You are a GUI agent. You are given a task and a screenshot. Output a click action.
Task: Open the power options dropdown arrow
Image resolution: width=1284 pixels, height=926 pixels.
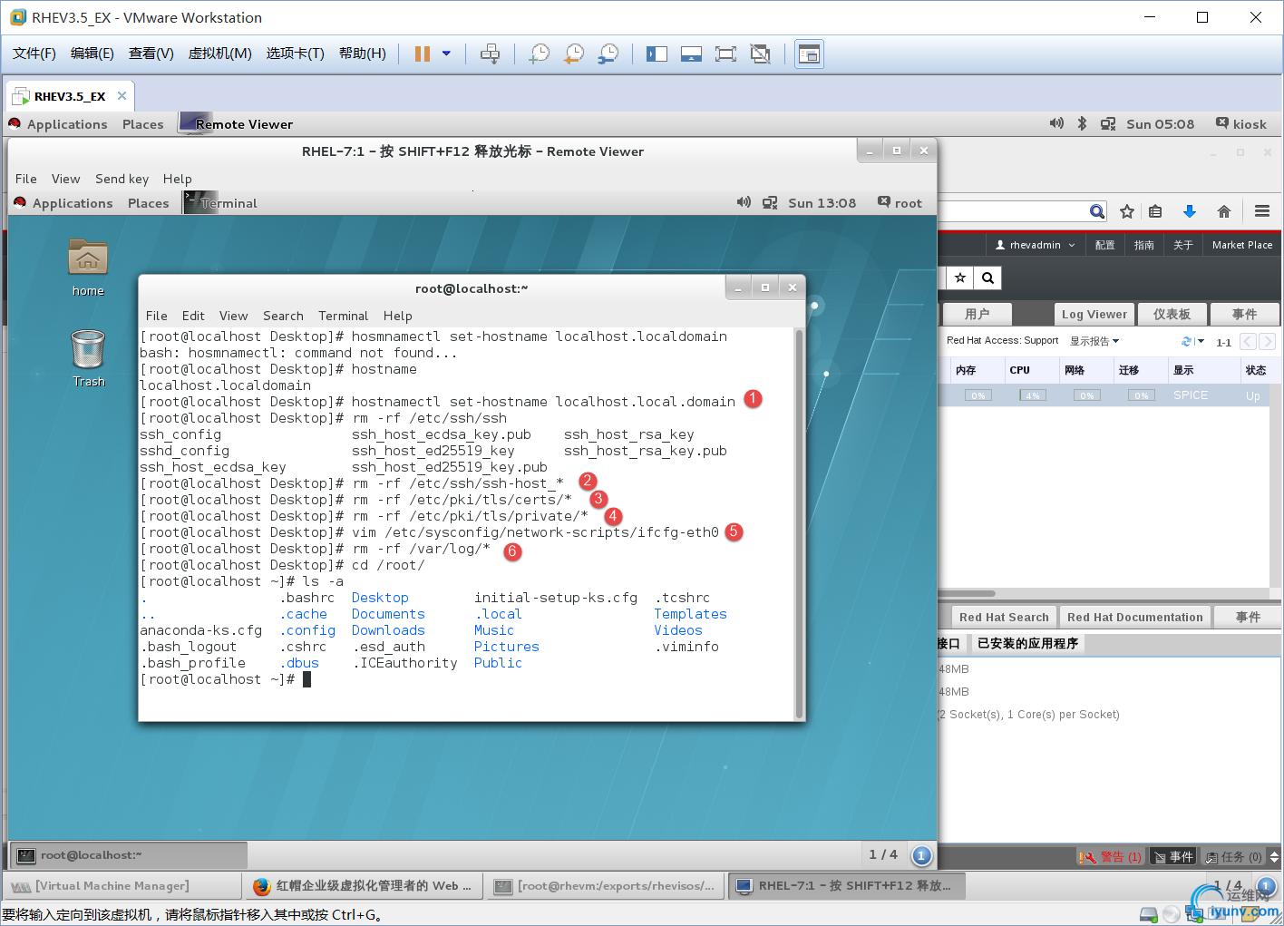[446, 54]
